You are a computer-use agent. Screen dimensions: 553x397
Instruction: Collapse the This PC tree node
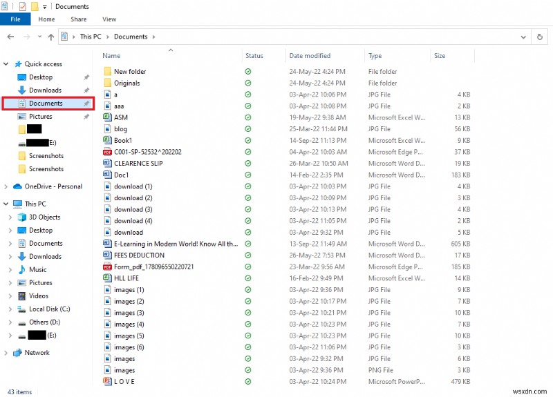coord(6,204)
